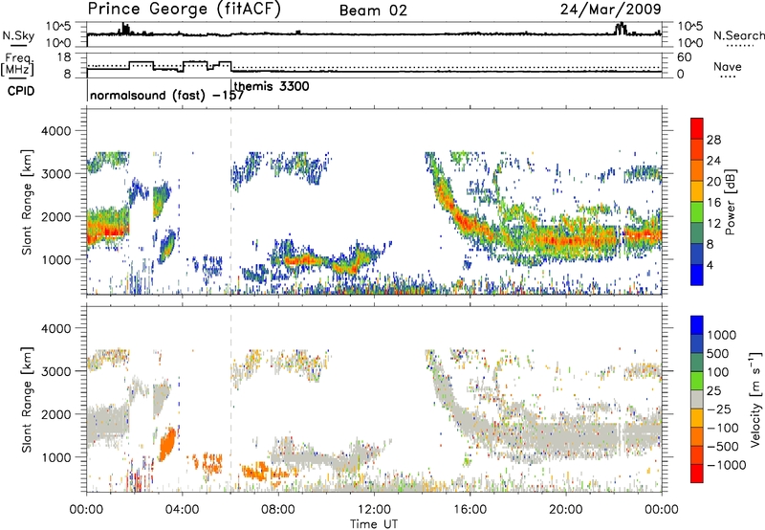Click the strong power echo band near 00:30 UT

click(107, 230)
